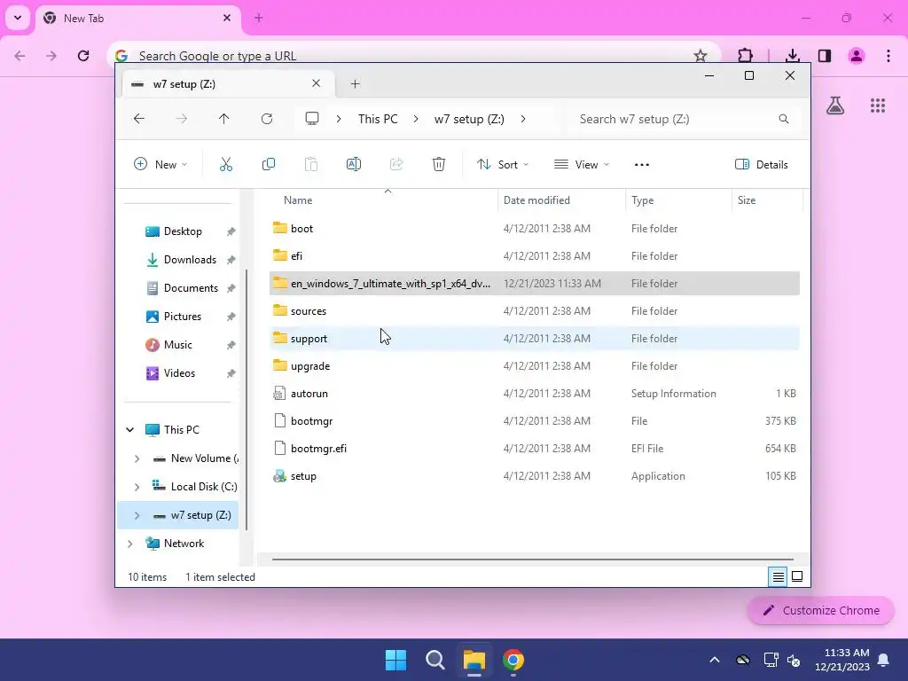This screenshot has width=908, height=681.
Task: Click the horizontal scrollbar in file list
Action: [x=532, y=560]
